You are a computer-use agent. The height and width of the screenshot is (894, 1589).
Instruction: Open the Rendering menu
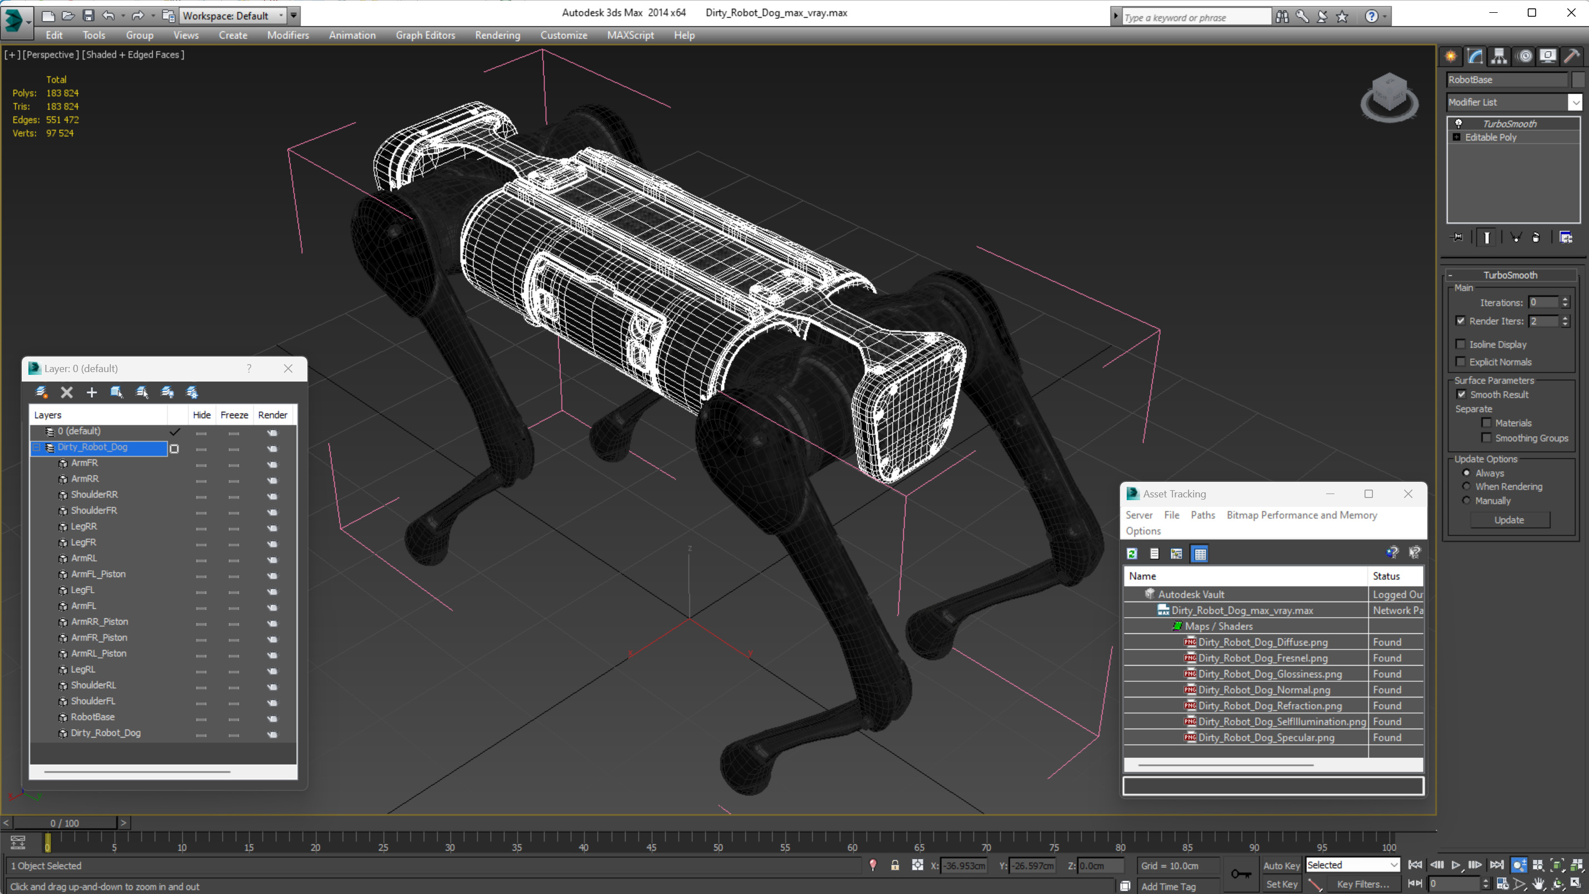pyautogui.click(x=497, y=35)
